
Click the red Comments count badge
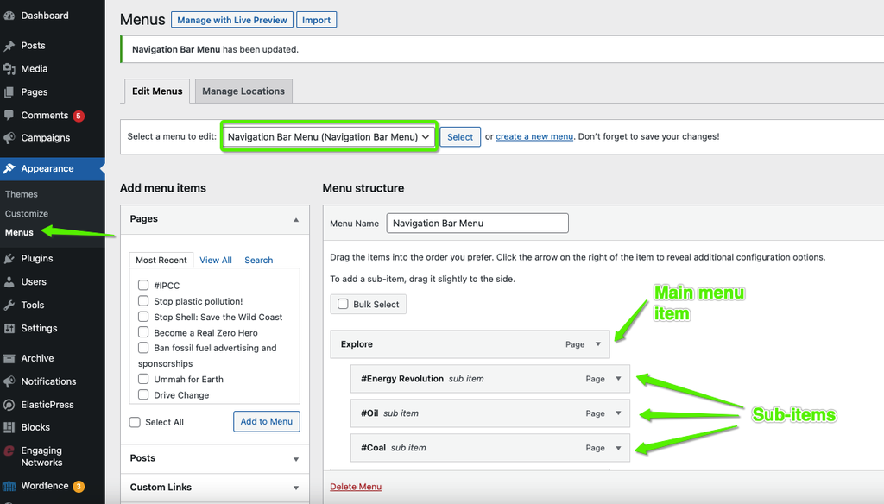[x=79, y=117]
